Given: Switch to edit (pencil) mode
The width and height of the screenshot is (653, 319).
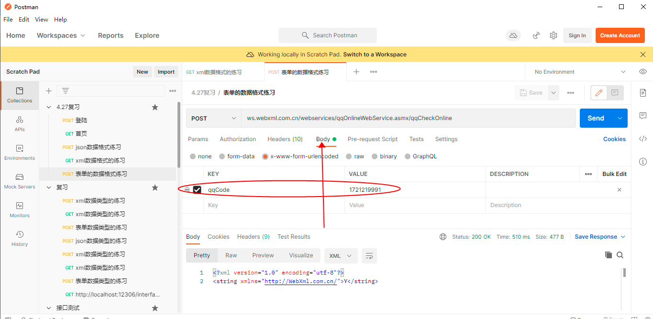Looking at the screenshot, I should 599,93.
